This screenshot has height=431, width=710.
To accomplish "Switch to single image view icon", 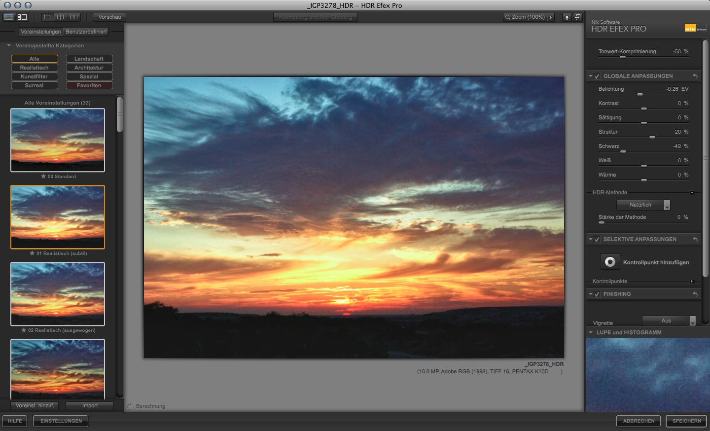I will pyautogui.click(x=47, y=17).
